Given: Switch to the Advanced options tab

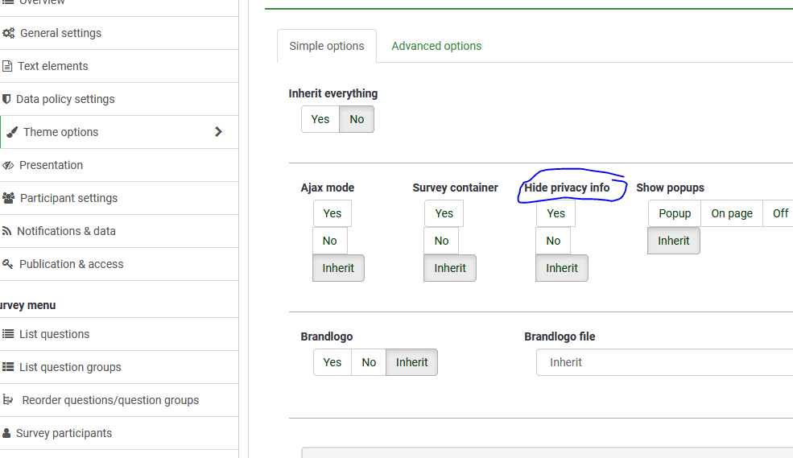Looking at the screenshot, I should (x=436, y=46).
